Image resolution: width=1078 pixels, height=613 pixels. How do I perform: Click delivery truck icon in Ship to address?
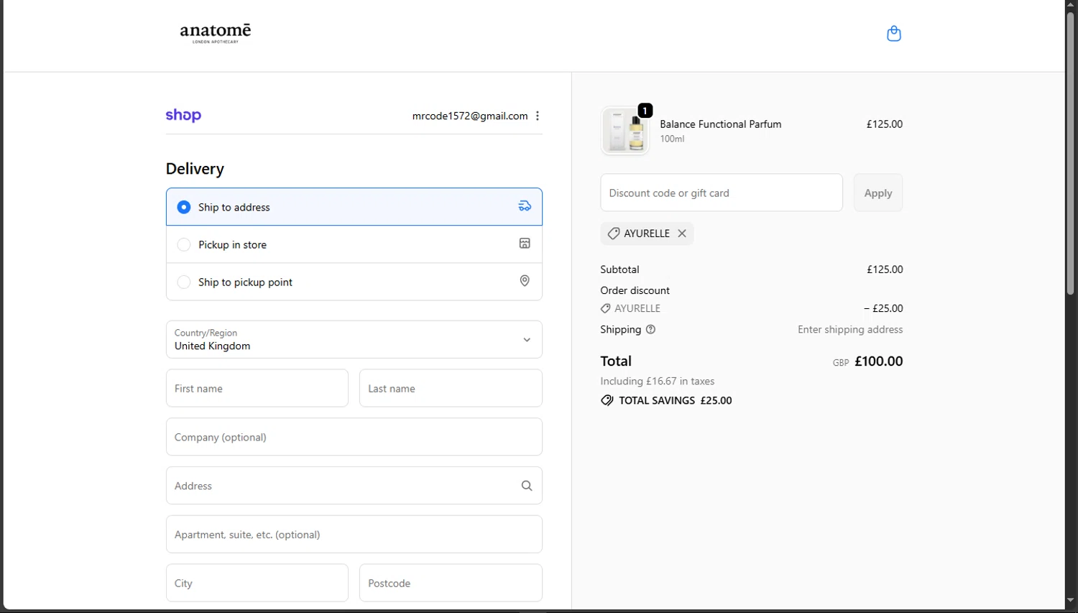click(x=525, y=206)
